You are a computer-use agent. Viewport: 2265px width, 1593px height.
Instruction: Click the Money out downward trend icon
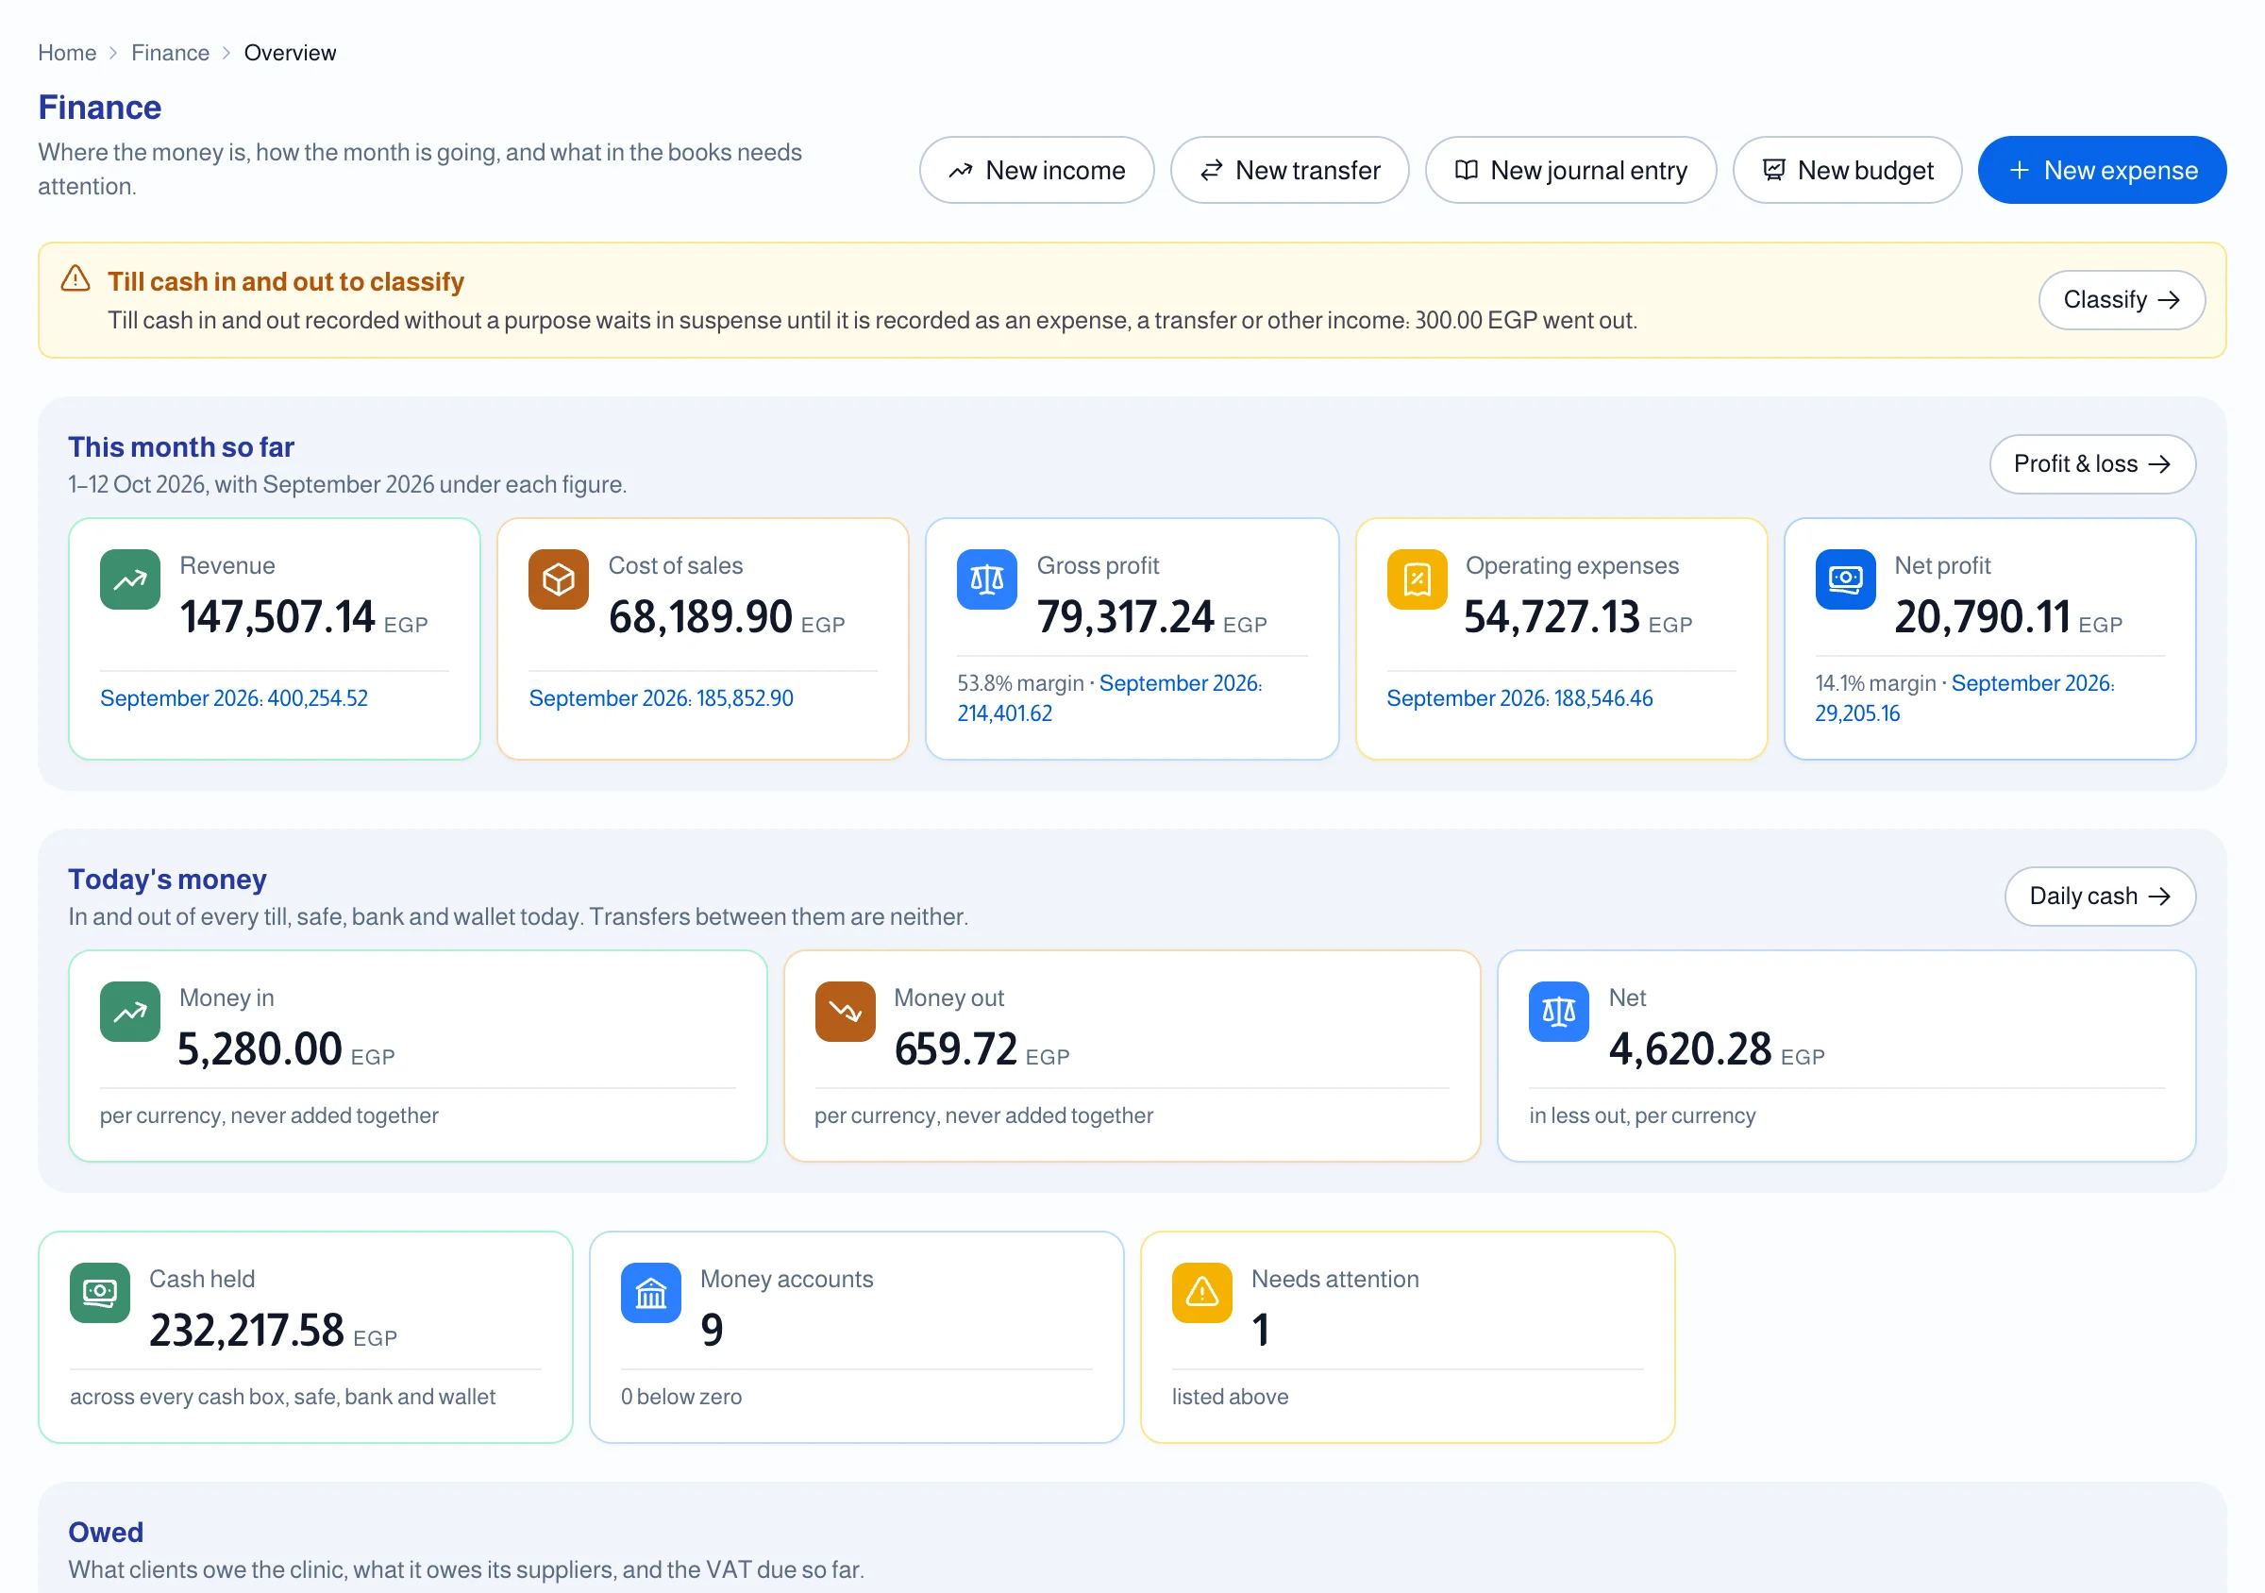pyautogui.click(x=845, y=1012)
